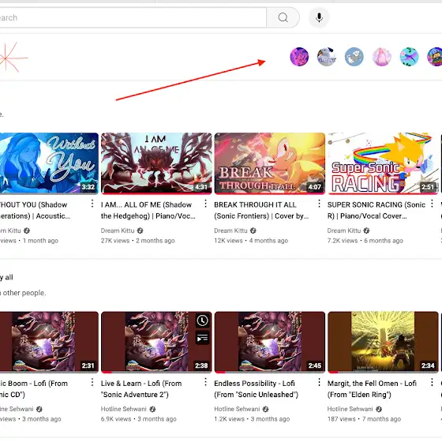This screenshot has width=442, height=442.
Task: Open the bird channel avatar with dark cap
Action: pyautogui.click(x=327, y=57)
